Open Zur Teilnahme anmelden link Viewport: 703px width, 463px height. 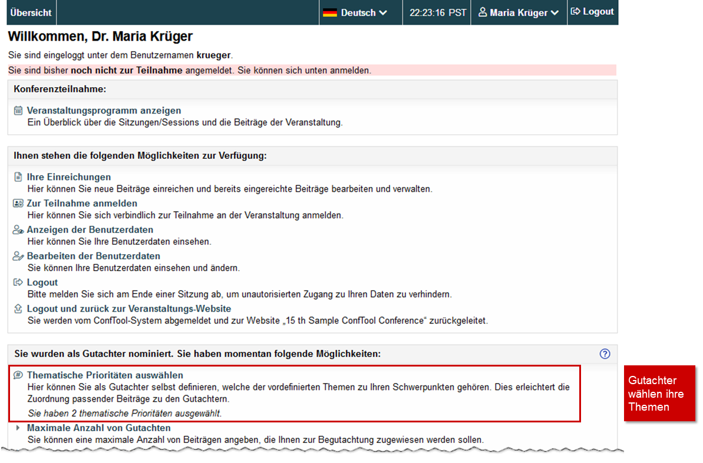coord(82,204)
